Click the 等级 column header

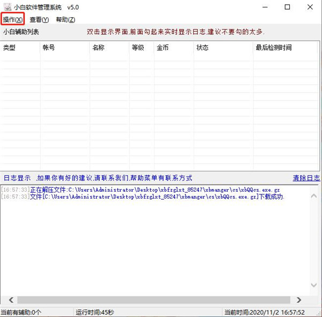(x=141, y=48)
